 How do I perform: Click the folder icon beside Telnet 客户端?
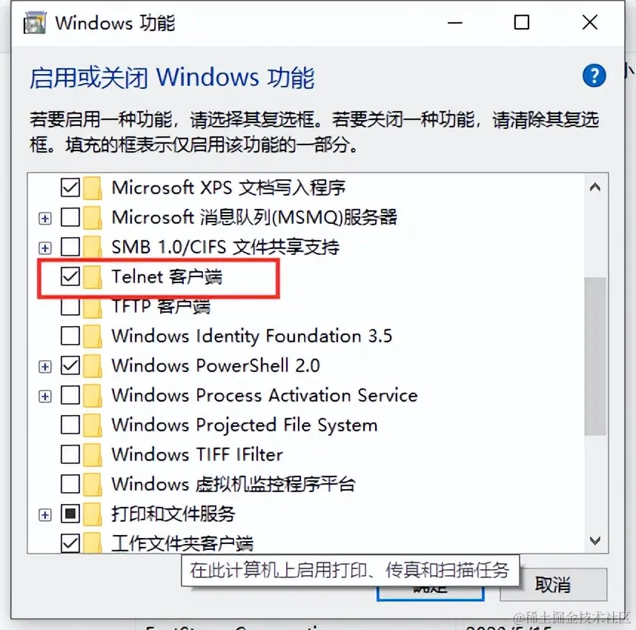(93, 277)
